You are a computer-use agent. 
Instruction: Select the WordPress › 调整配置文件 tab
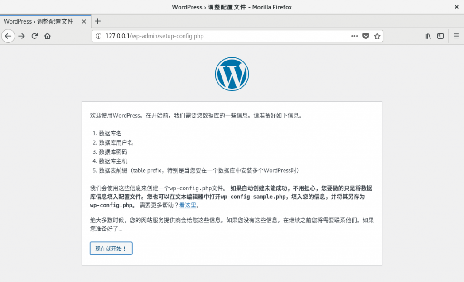[x=39, y=21]
